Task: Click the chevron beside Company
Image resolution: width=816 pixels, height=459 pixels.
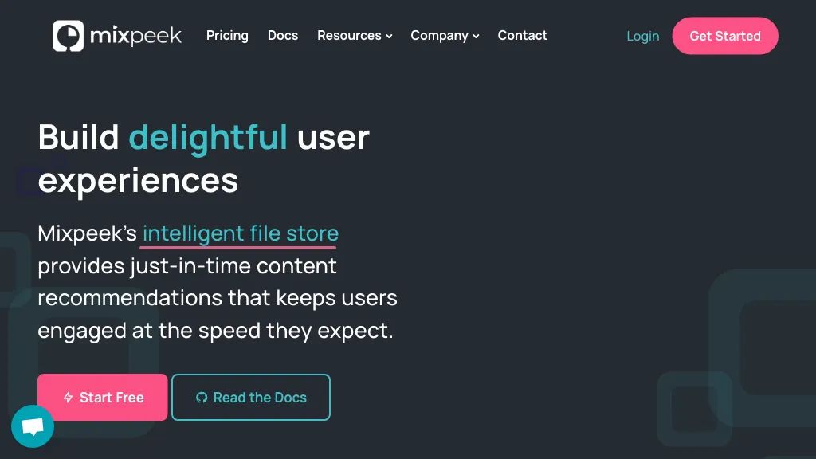Action: 476,37
